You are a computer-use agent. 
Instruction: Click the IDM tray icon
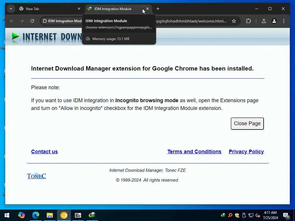tap(223, 215)
